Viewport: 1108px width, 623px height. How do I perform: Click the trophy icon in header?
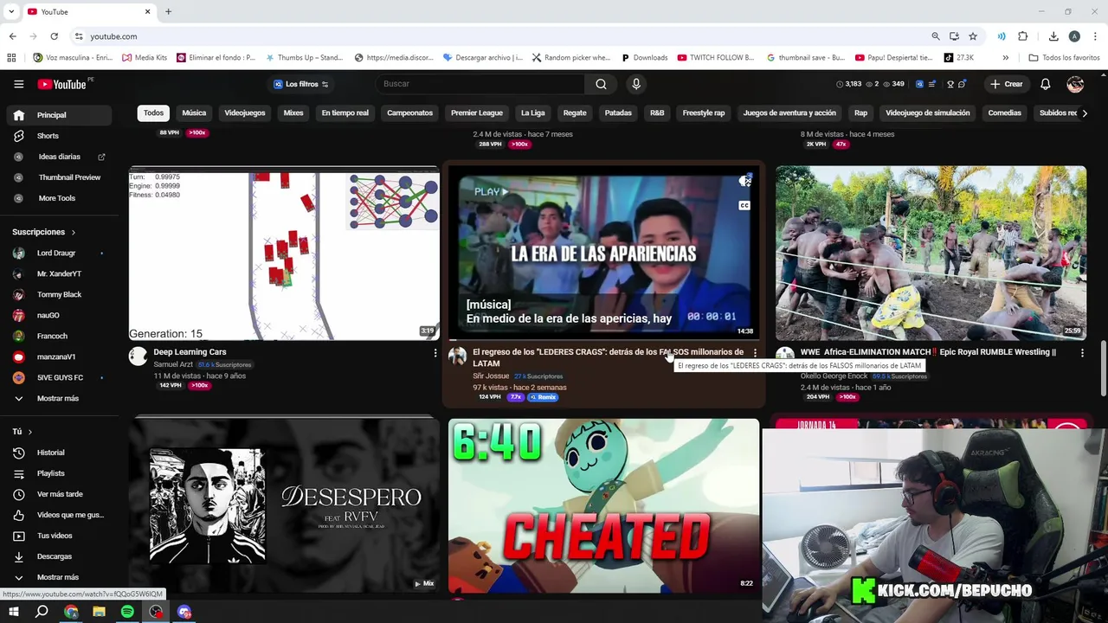(950, 84)
